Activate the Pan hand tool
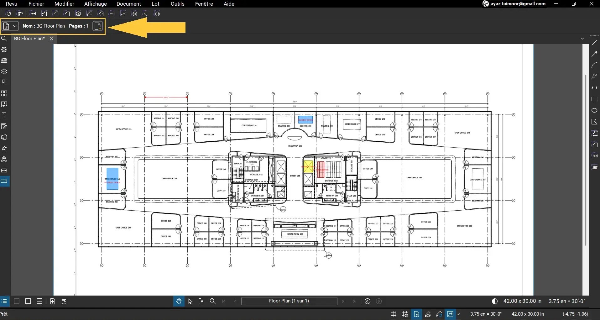This screenshot has width=600, height=320. [x=179, y=301]
